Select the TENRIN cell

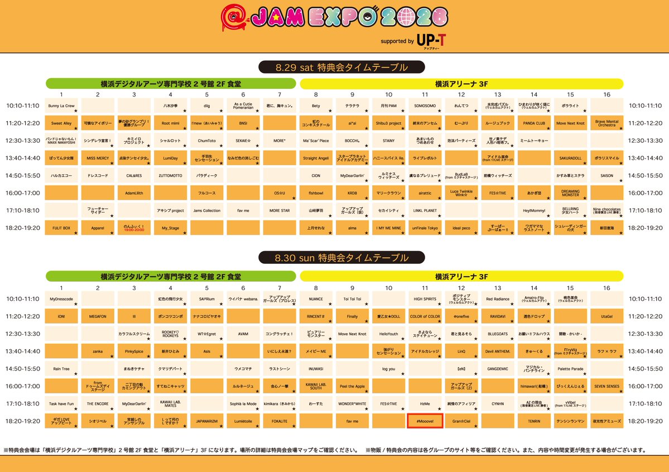534,421
